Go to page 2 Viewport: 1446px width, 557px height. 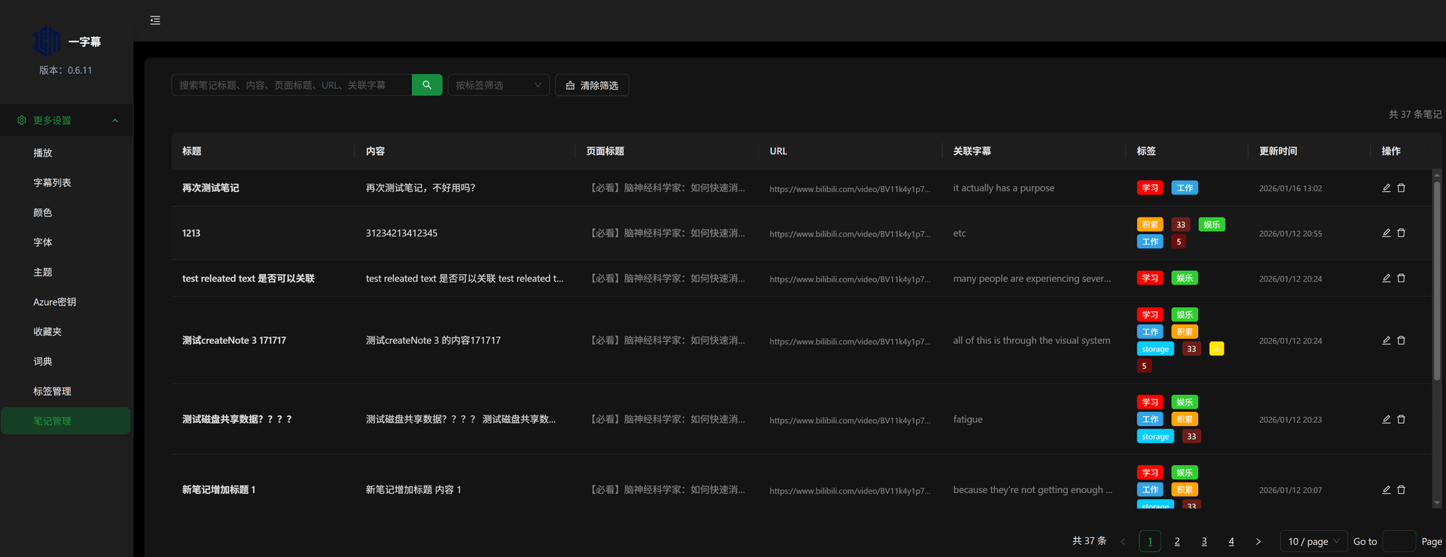tap(1177, 541)
